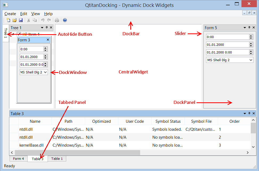259x171 pixels.
Task: Click the horizontal scrollbar thumb in Table 3
Action: pos(77,152)
